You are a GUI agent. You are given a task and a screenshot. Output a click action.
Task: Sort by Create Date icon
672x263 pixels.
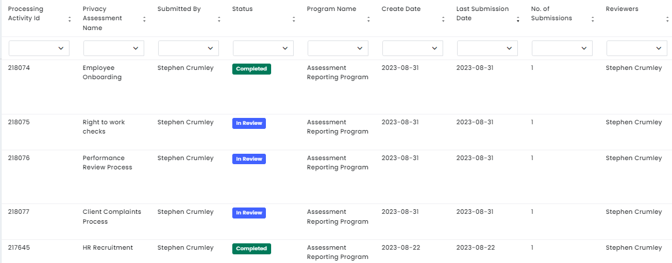click(x=443, y=19)
